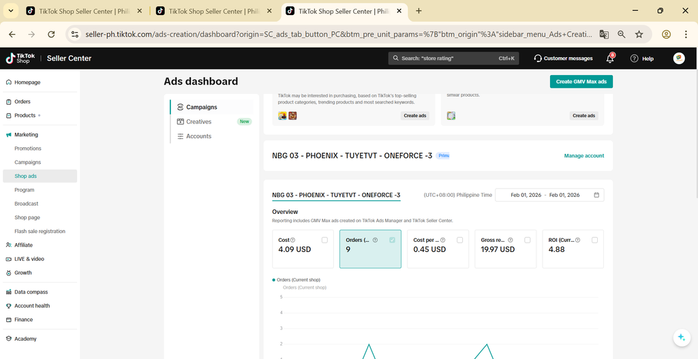
Task: Enable the ROI metric checkbox
Action: pos(594,240)
